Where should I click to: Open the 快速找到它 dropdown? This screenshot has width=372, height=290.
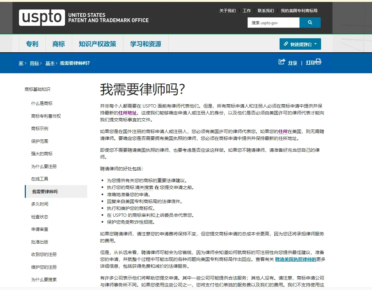pyautogui.click(x=300, y=44)
